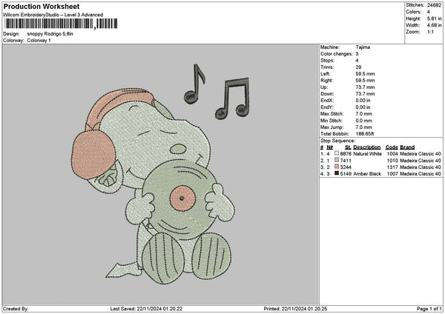Click the EndY label
Viewport: 445px width, 314px height.
(x=327, y=107)
